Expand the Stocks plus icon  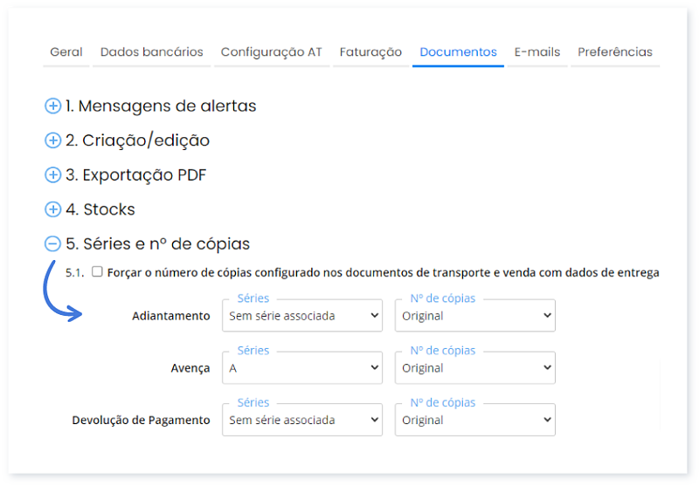click(52, 209)
